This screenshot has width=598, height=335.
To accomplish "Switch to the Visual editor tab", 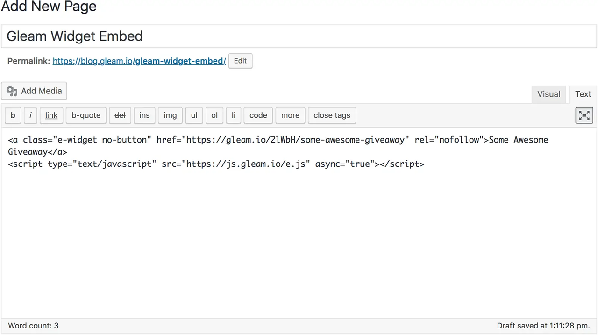I will (548, 94).
